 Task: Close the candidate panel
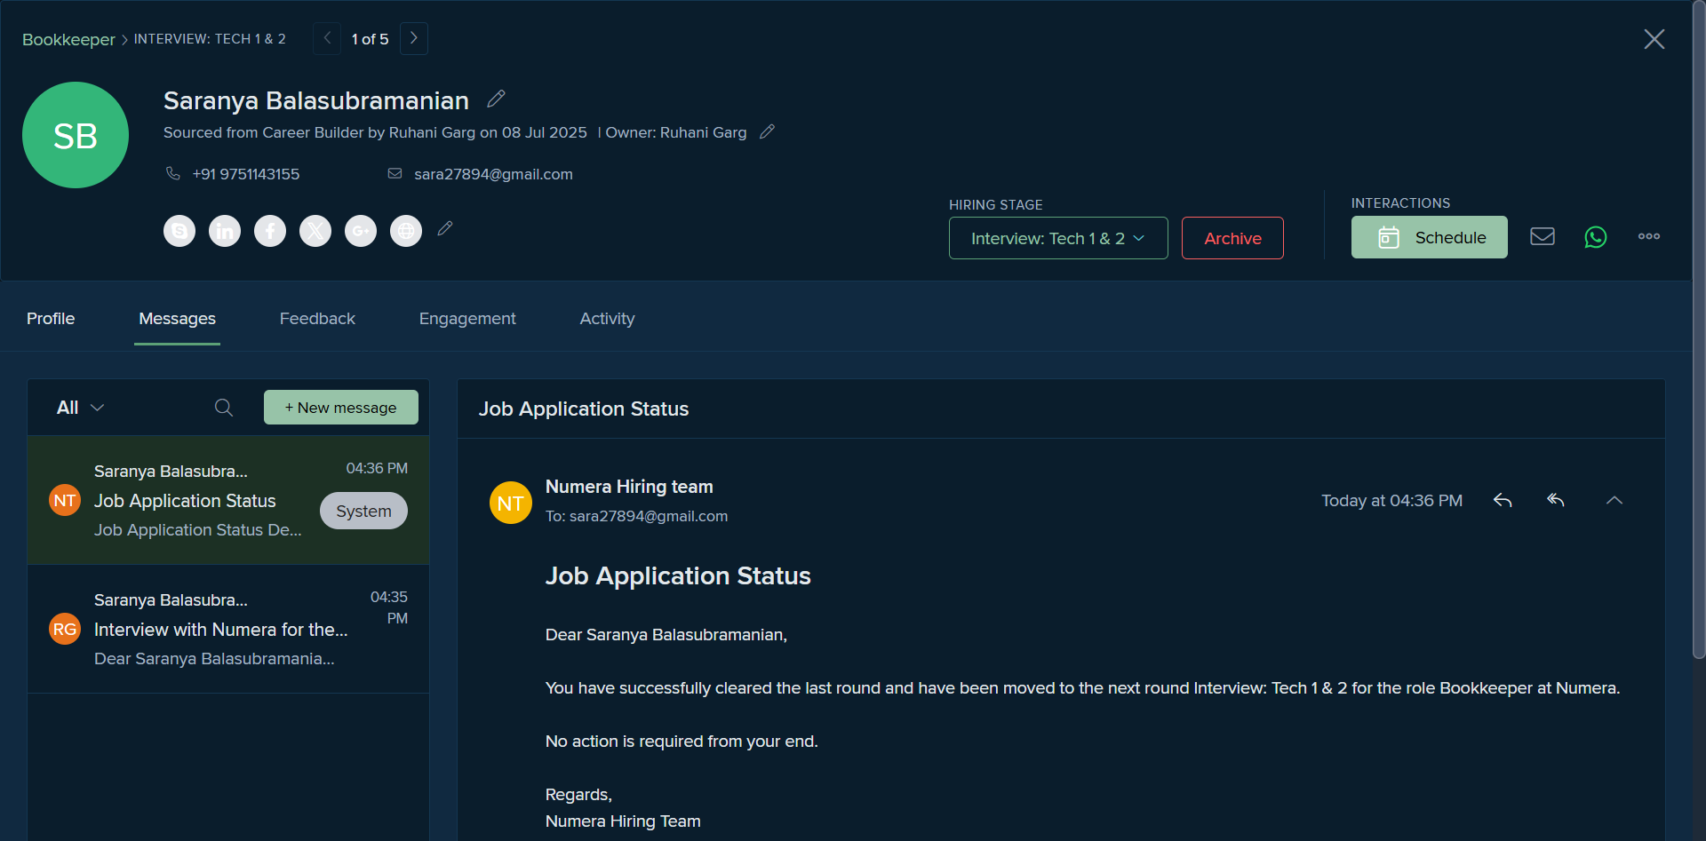pyautogui.click(x=1654, y=39)
